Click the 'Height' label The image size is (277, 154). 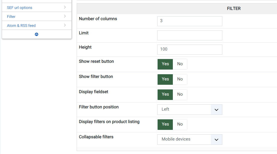[85, 47]
